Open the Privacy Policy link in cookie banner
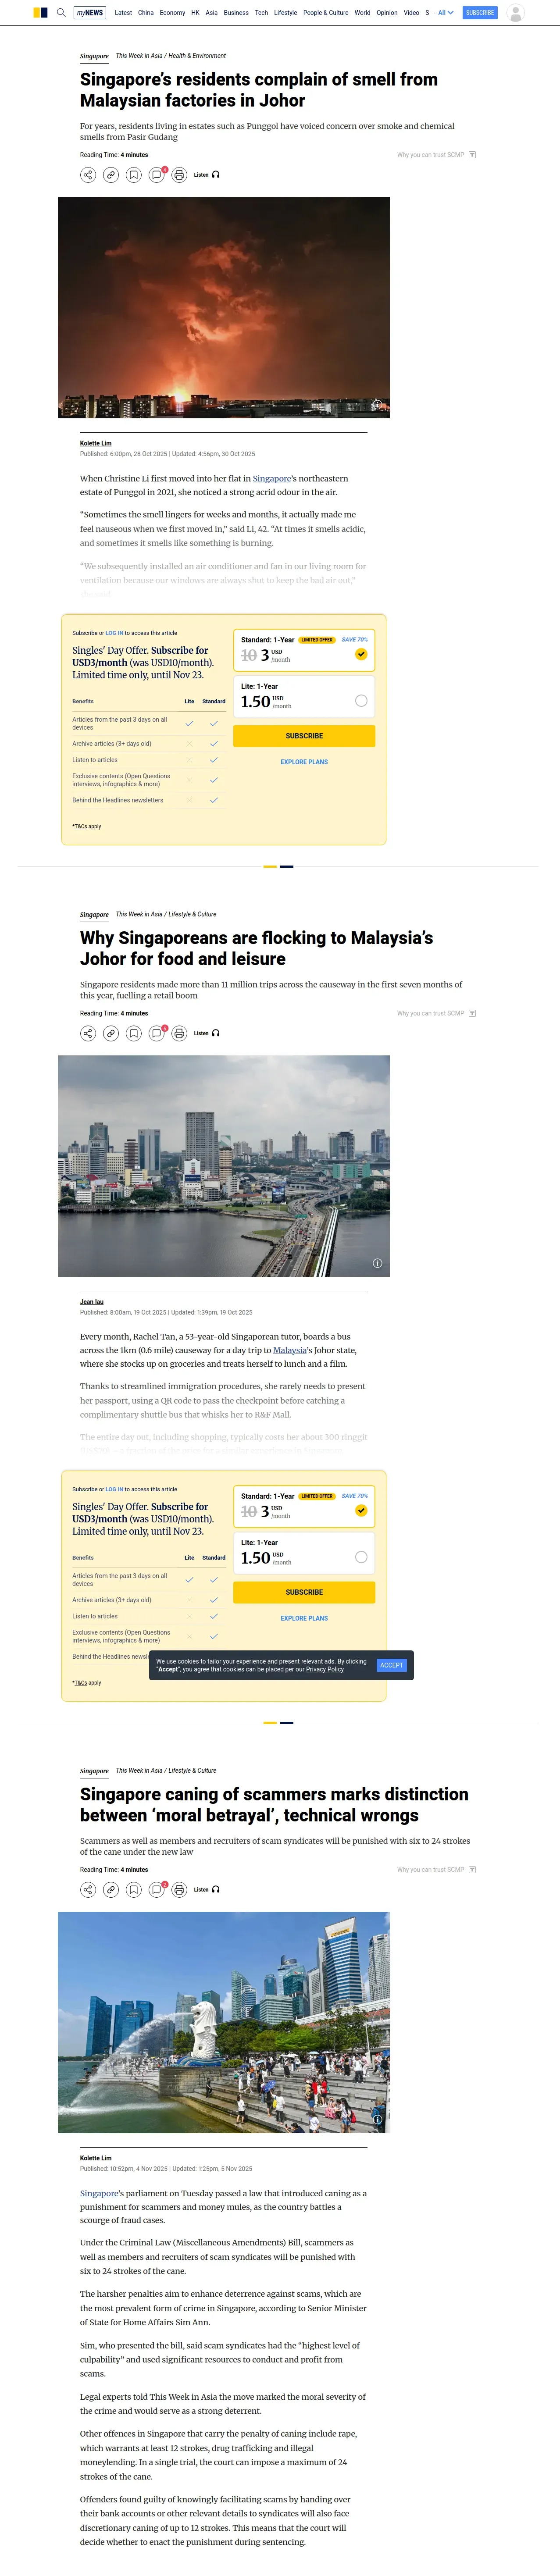 tap(325, 1669)
